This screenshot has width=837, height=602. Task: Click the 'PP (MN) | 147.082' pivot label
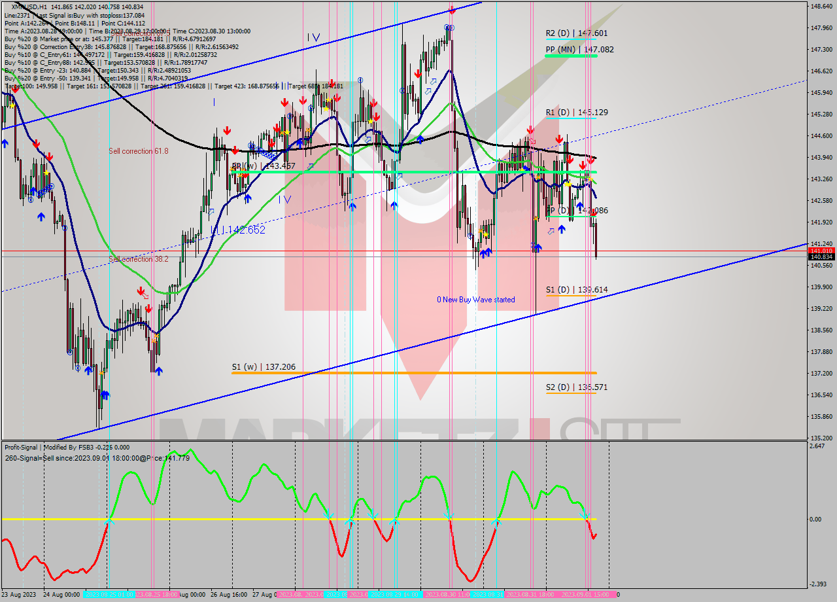[580, 50]
